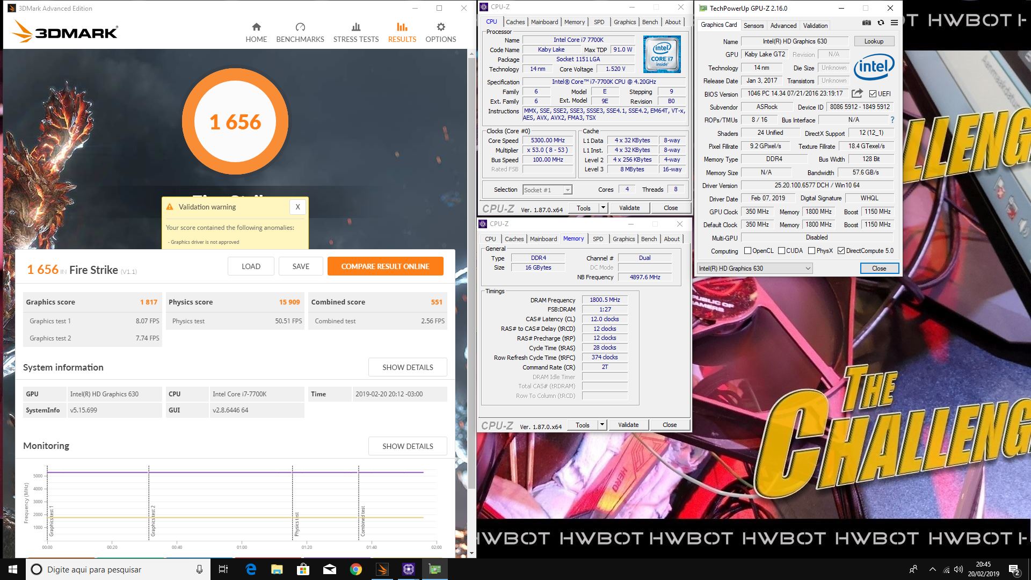Click the Graphics test 2 marker in Monitoring chart

point(153,521)
